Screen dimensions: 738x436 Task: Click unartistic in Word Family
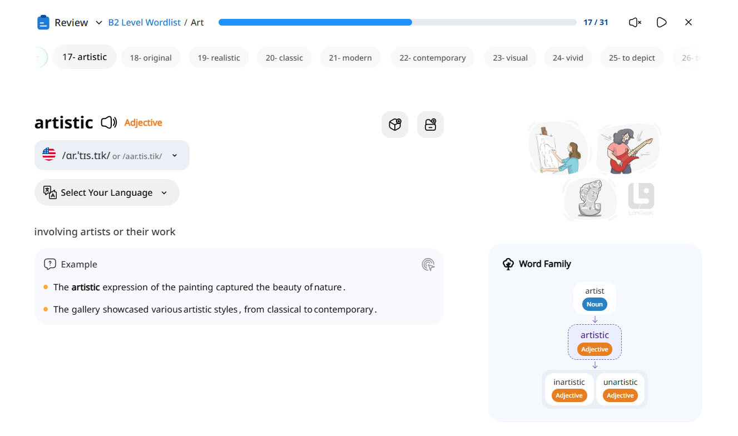620,388
